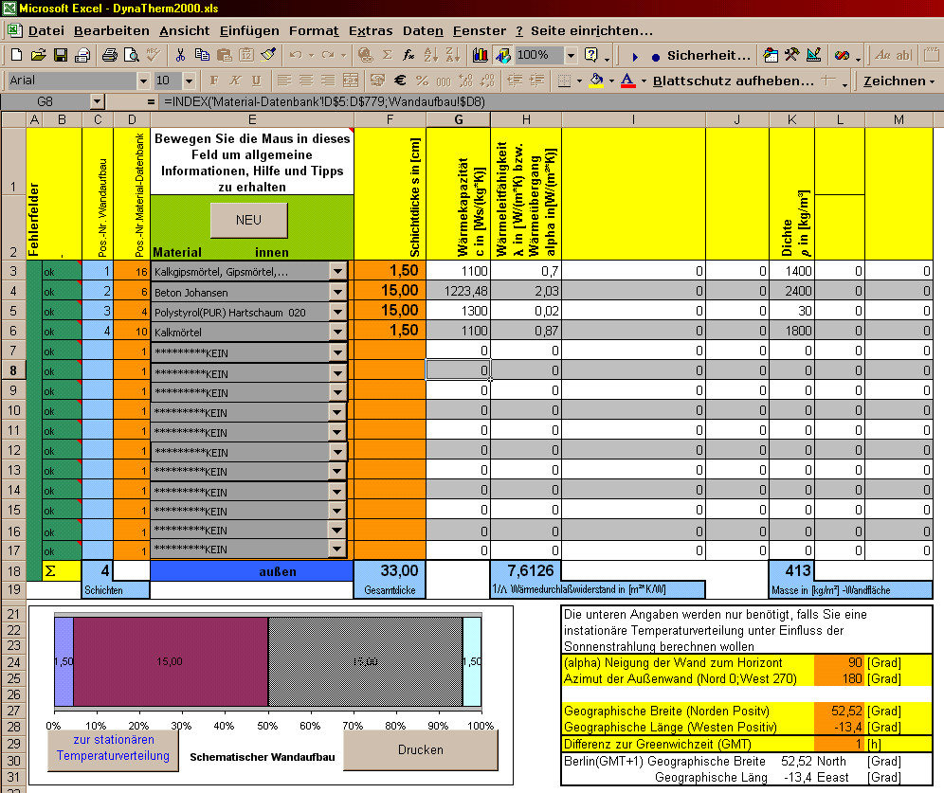Toggle right text alignment
944x793 pixels.
(x=328, y=81)
